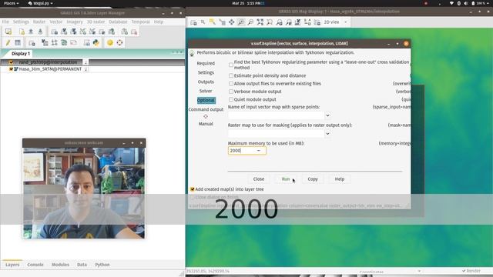Adjust maximum memory spin arrows
This screenshot has width=493, height=277.
(x=259, y=151)
